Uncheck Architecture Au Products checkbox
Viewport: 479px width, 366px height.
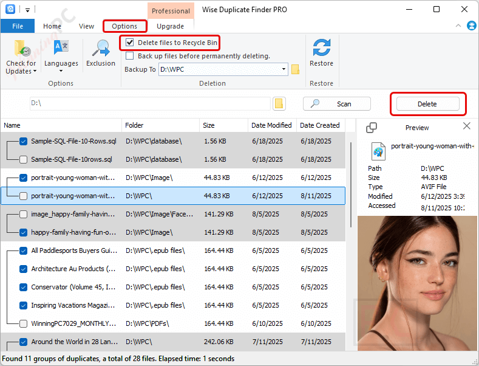[x=23, y=269]
